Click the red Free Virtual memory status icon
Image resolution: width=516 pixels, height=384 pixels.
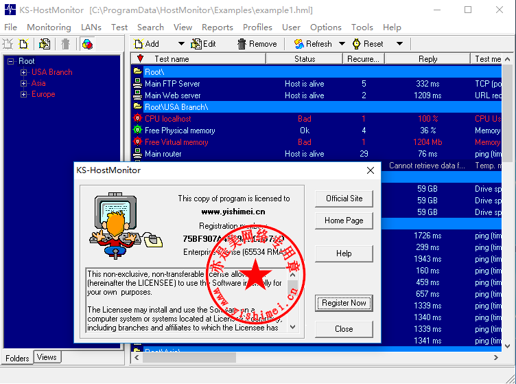click(x=137, y=142)
